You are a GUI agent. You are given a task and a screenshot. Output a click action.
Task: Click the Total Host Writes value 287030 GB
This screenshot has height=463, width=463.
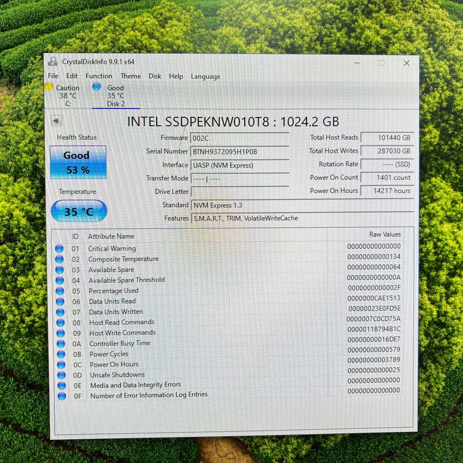click(x=387, y=151)
